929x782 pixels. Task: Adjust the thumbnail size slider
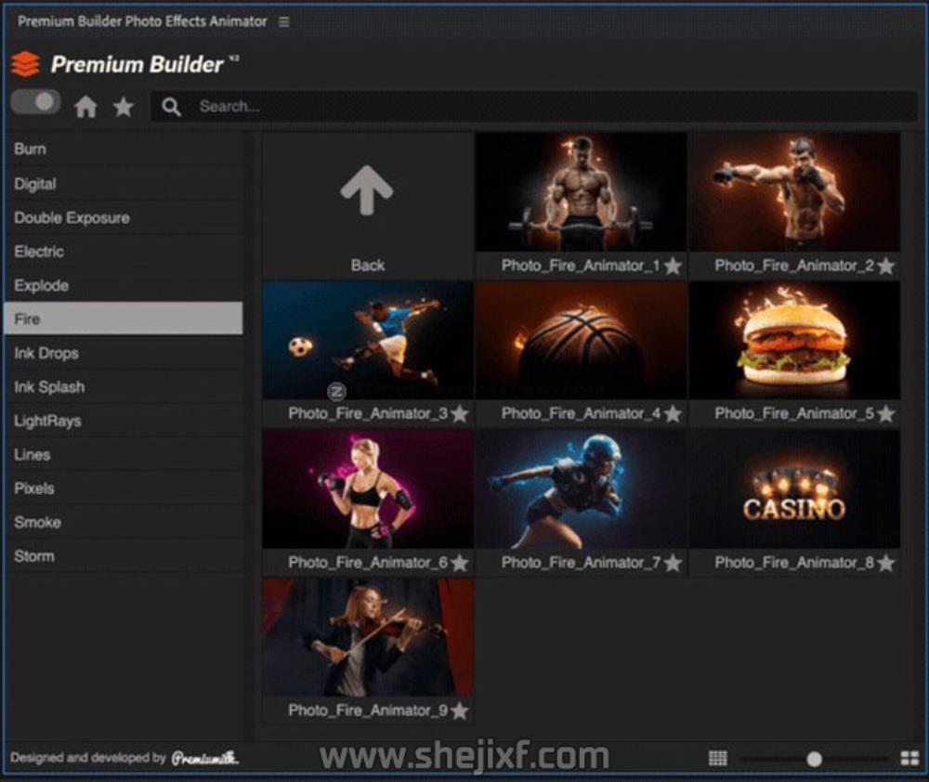coord(814,759)
